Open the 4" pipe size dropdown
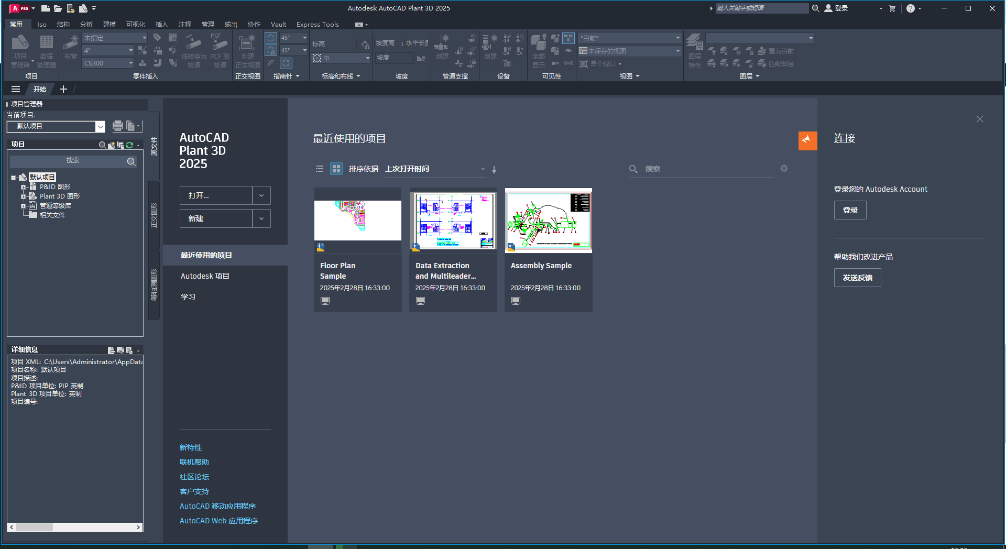This screenshot has width=1006, height=549. coord(108,50)
